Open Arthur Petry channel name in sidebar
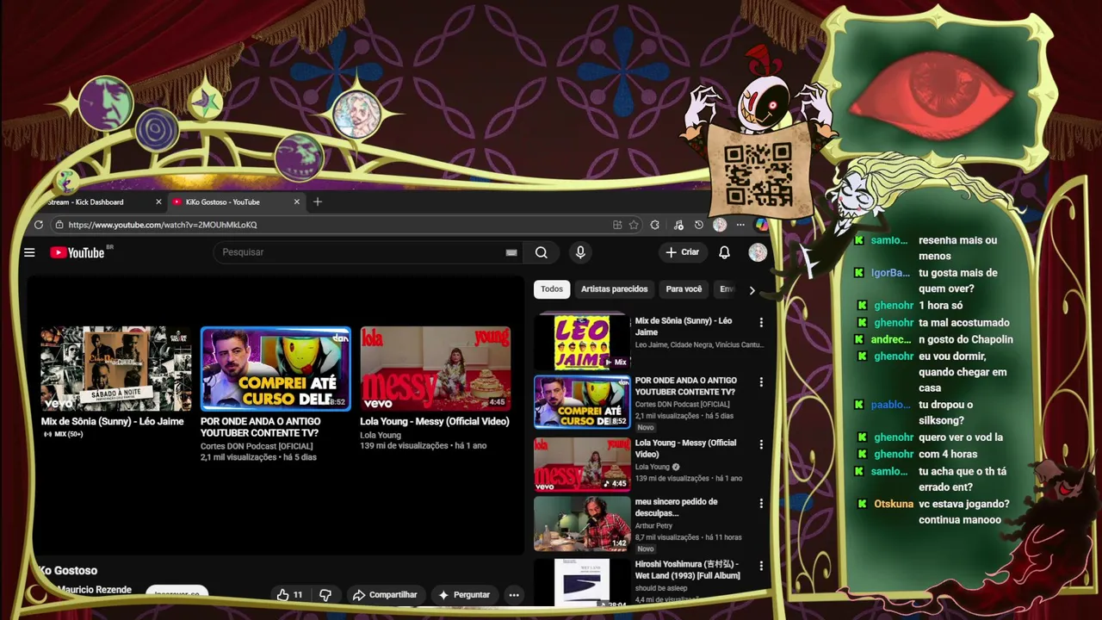This screenshot has height=620, width=1102. click(653, 525)
